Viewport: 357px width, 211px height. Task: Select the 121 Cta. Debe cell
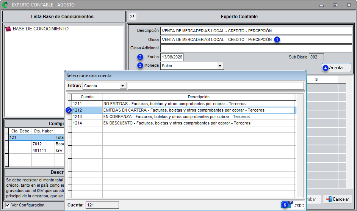(20, 137)
